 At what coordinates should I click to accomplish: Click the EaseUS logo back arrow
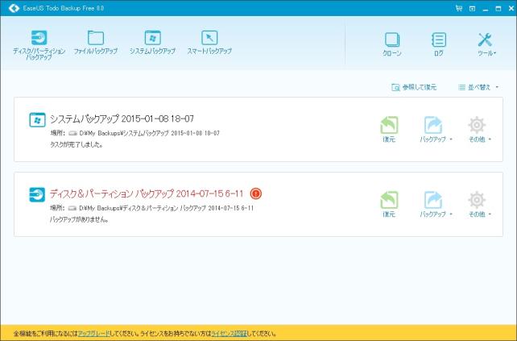pos(14,8)
